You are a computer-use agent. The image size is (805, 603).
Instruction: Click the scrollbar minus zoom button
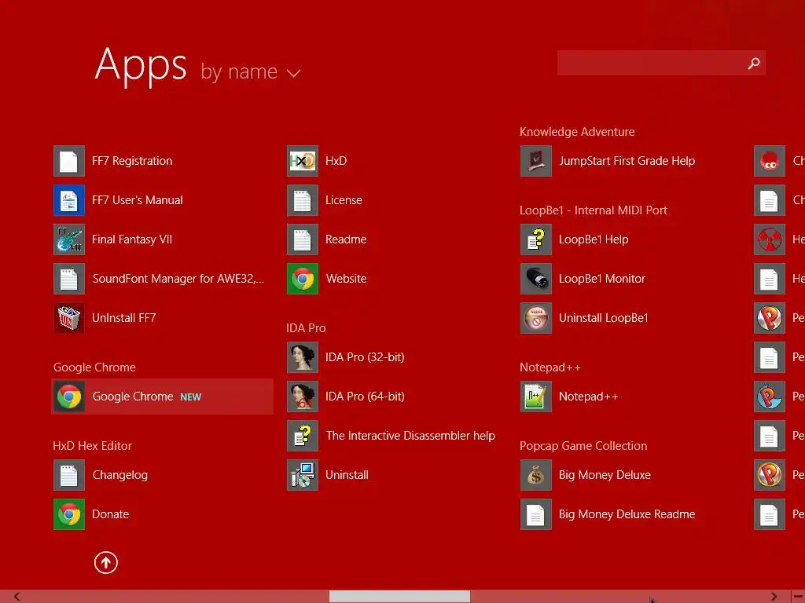799,597
